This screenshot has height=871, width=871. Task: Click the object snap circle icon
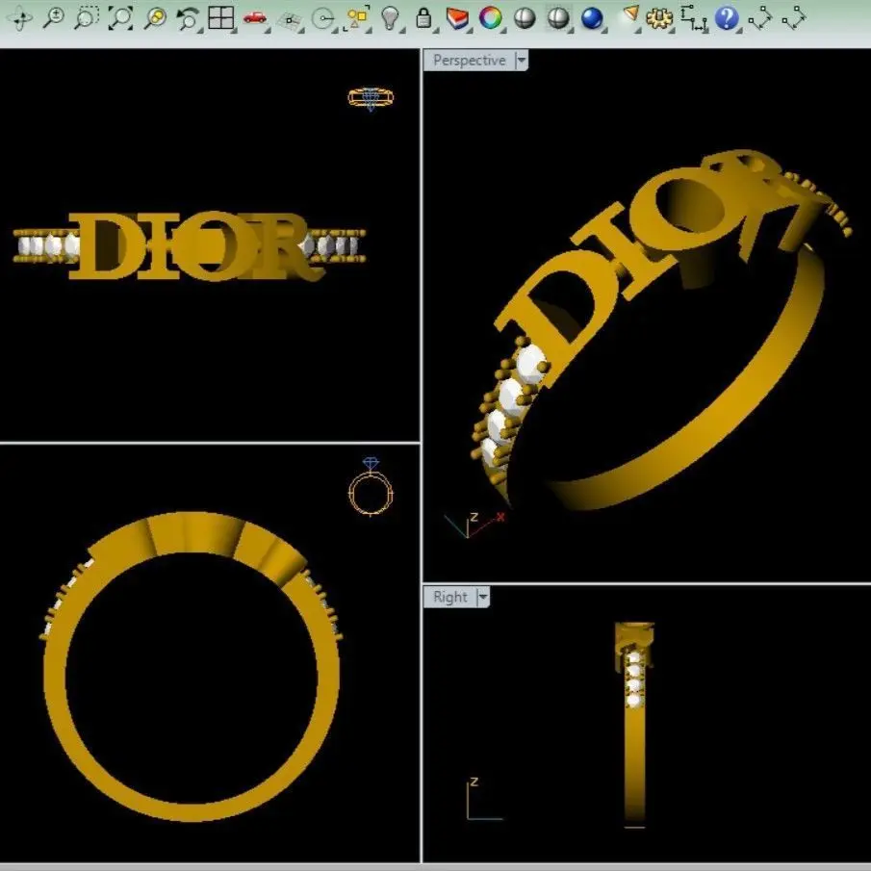[x=322, y=19]
